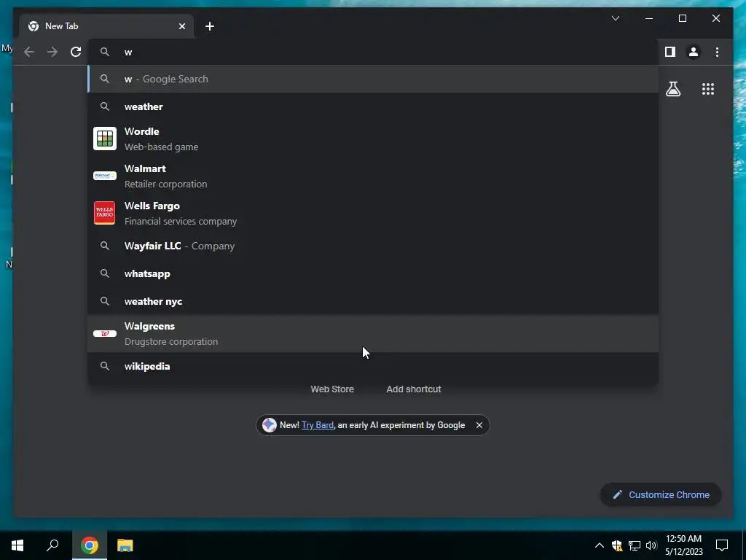
Task: Follow the Try Bard link
Action: (318, 425)
